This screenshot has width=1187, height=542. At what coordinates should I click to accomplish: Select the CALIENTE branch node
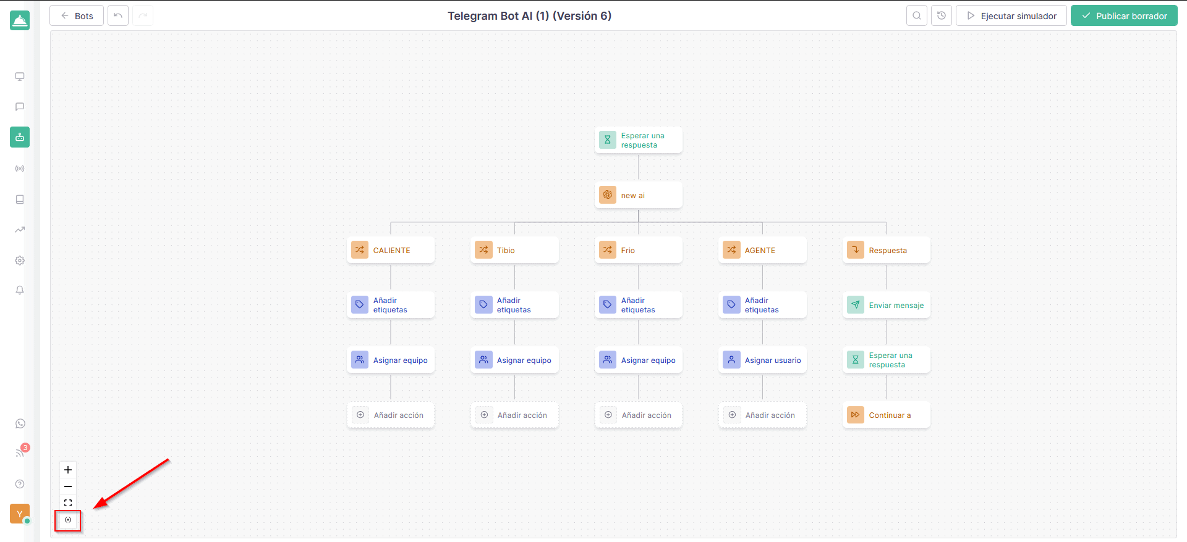click(x=391, y=250)
